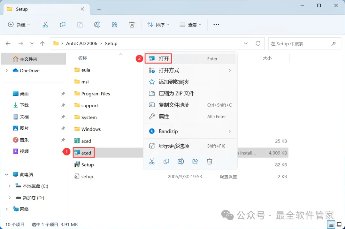Select the Windows folder
Viewport: 345px width, 229px height.
tap(87, 129)
